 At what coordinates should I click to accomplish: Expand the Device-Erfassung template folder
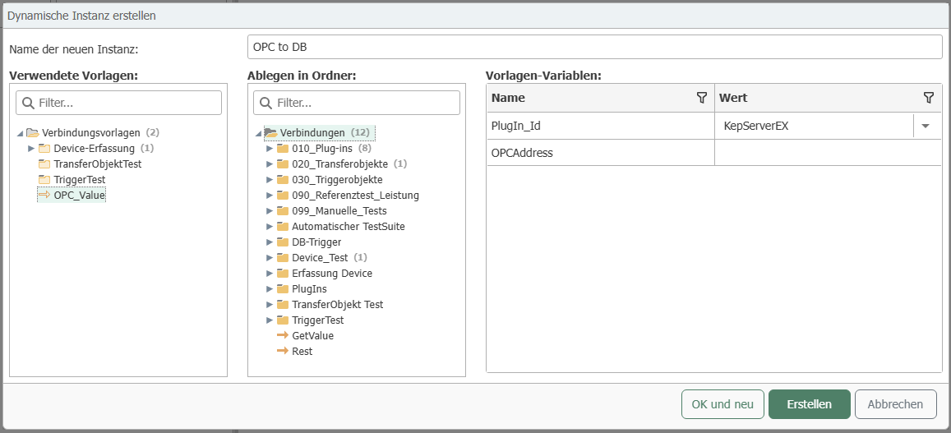pos(31,149)
